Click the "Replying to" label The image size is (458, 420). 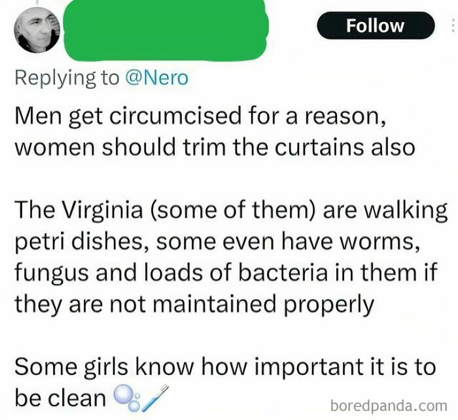(67, 78)
